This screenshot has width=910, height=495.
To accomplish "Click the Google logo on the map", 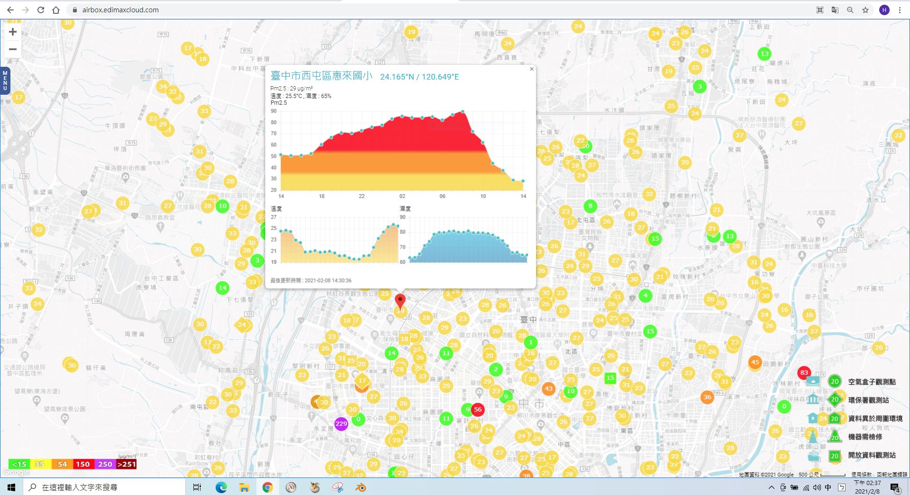I will (16, 472).
